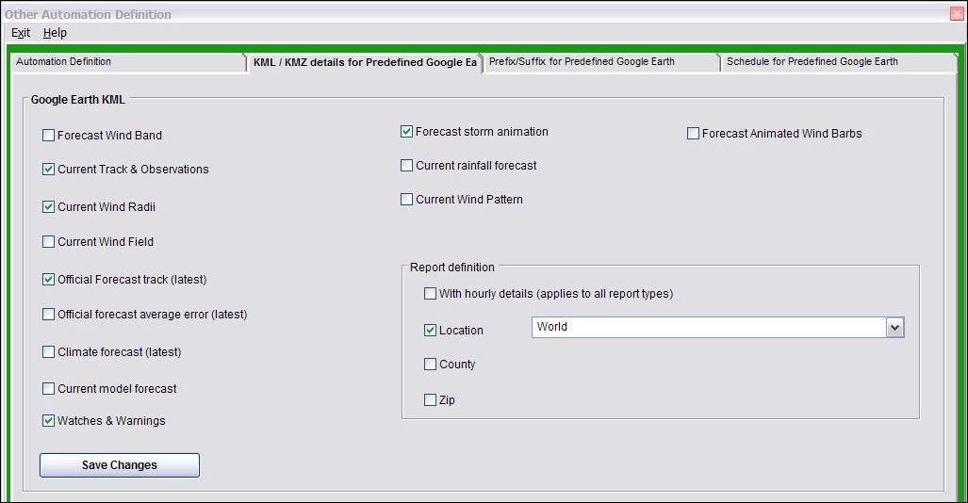The width and height of the screenshot is (968, 503).
Task: Uncheck Current Track & Observations
Action: pyautogui.click(x=49, y=170)
